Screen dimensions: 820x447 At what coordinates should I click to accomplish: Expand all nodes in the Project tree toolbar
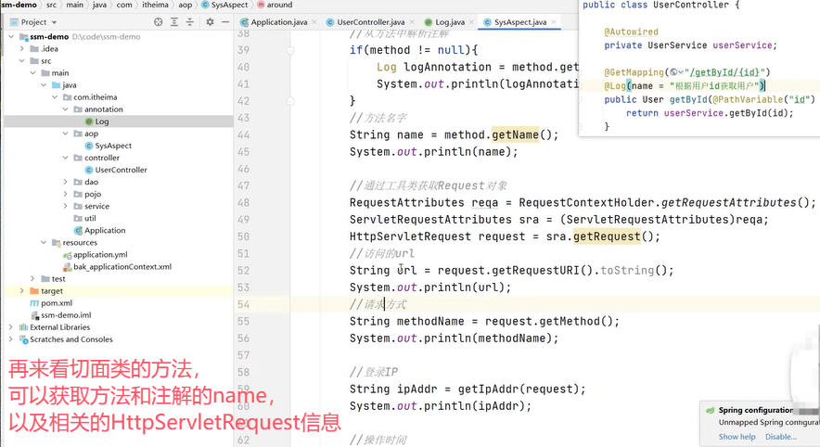pyautogui.click(x=174, y=22)
